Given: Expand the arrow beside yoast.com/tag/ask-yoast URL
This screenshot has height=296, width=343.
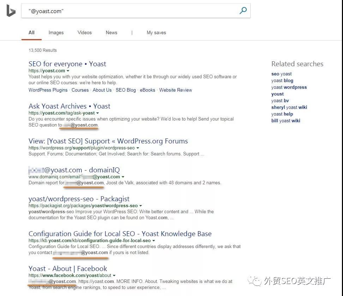Looking at the screenshot, I should (97, 113).
